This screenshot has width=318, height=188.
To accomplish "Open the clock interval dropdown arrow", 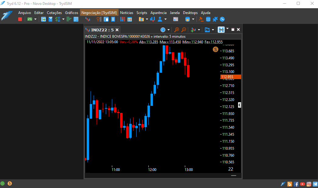I will point(168,30).
